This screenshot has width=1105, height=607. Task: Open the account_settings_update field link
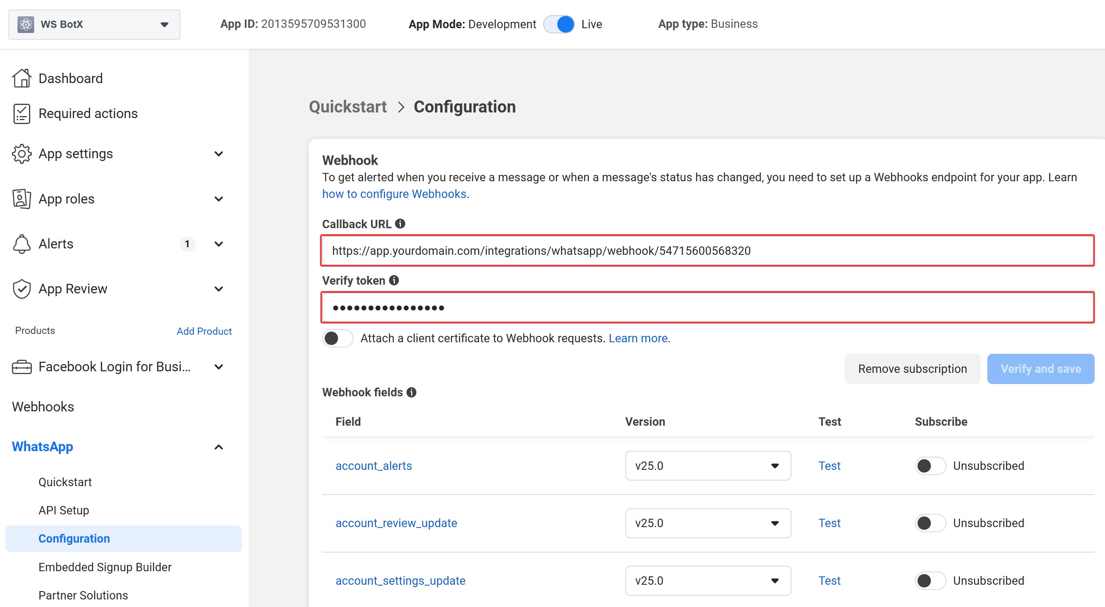[400, 581]
